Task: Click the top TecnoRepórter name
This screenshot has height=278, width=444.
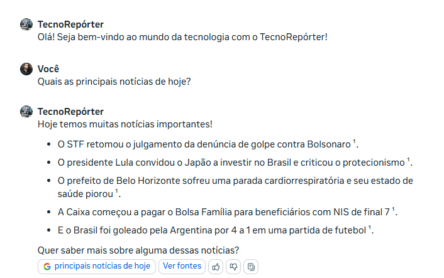Action: [x=71, y=24]
